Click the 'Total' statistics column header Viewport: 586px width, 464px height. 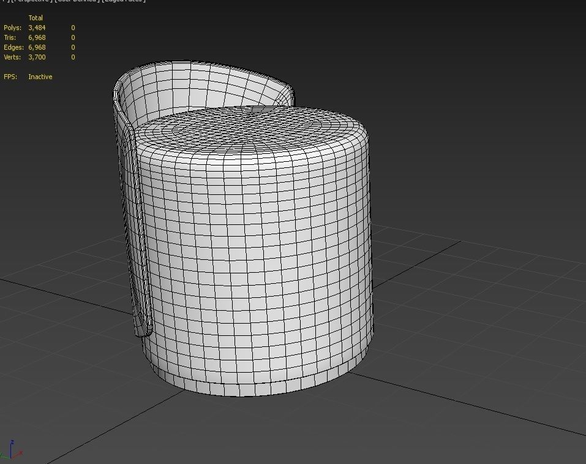coord(36,18)
